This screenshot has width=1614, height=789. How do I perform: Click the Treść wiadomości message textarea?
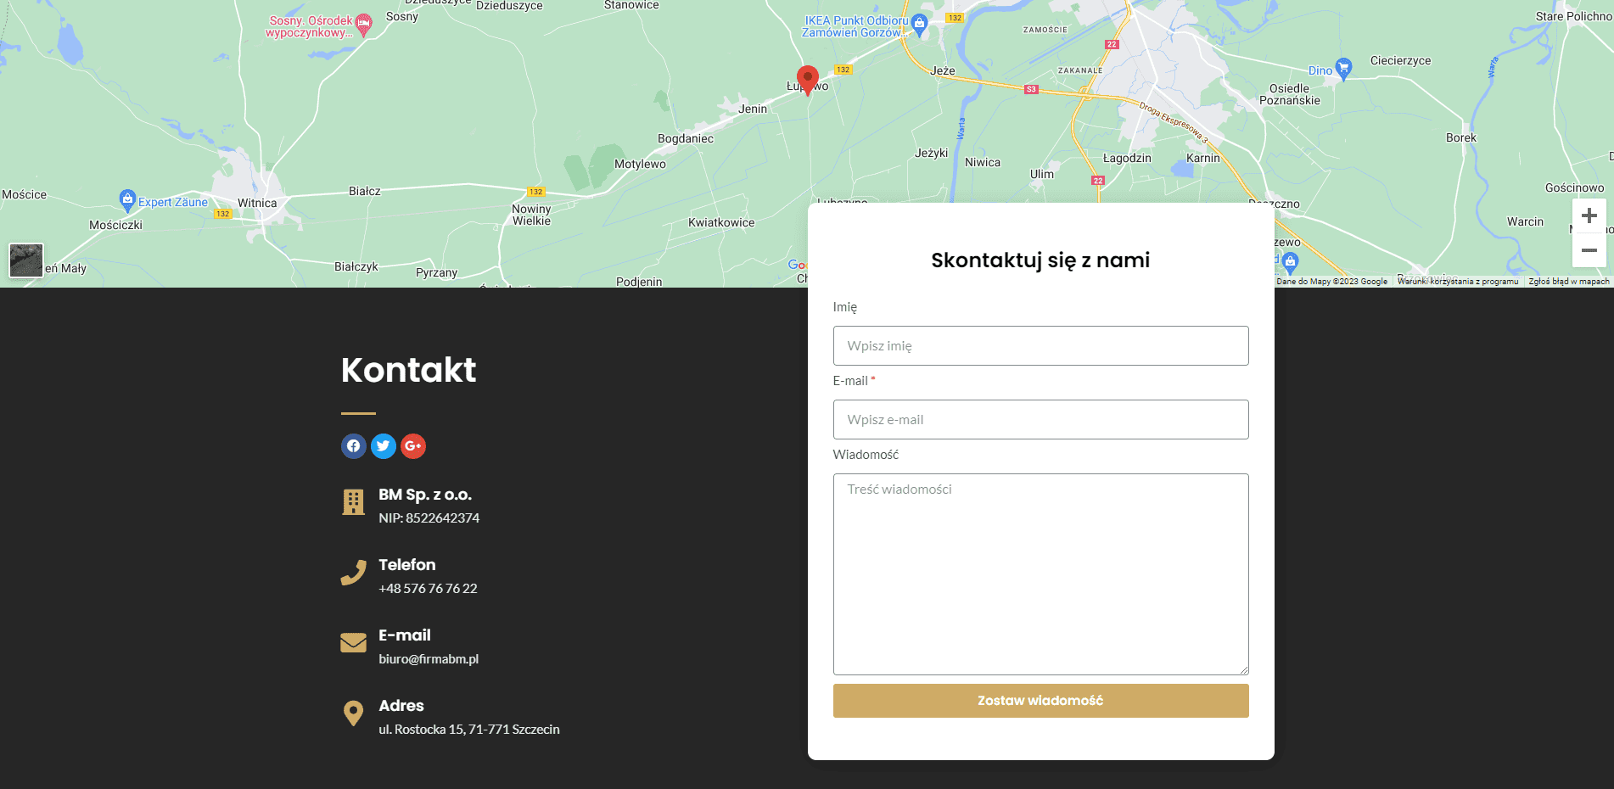tap(1040, 574)
